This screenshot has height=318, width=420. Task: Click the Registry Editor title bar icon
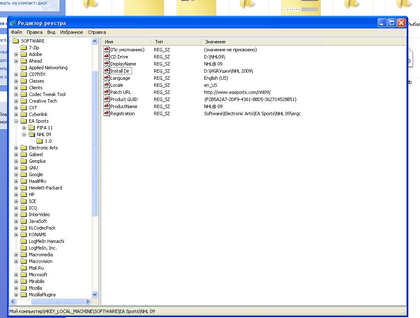coord(13,23)
